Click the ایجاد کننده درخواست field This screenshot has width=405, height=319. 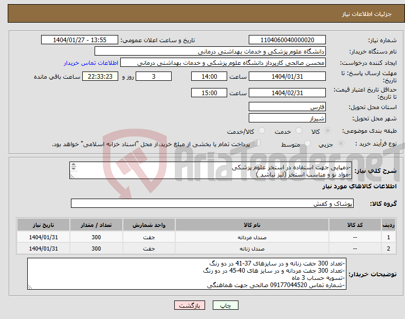pyautogui.click(x=223, y=63)
